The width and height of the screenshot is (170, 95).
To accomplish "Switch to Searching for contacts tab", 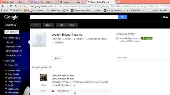I will [x=73, y=2].
